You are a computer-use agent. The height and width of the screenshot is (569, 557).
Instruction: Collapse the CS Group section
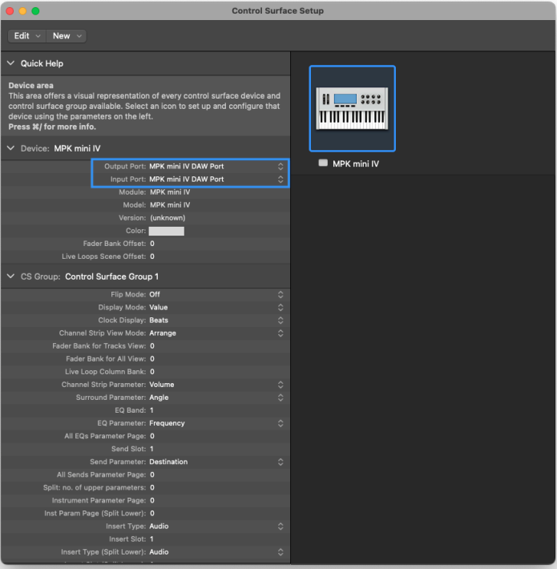point(11,276)
